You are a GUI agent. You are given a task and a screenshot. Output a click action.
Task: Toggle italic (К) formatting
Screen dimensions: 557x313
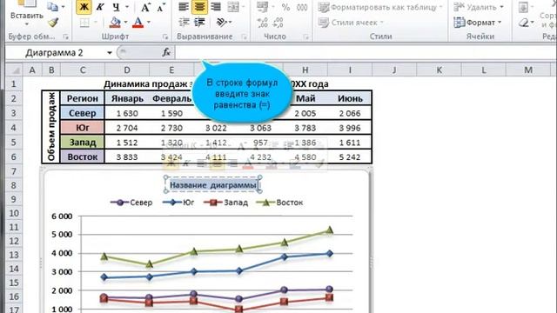coord(100,7)
